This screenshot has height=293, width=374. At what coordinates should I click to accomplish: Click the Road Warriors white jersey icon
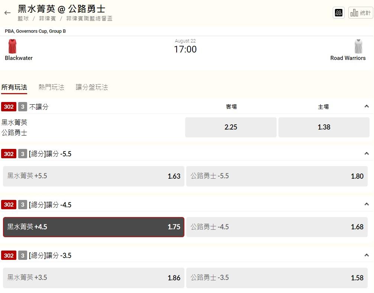coord(358,46)
